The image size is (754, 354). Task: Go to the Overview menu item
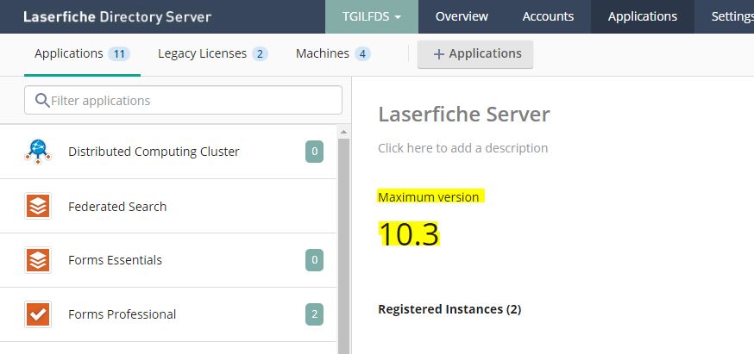(x=462, y=16)
